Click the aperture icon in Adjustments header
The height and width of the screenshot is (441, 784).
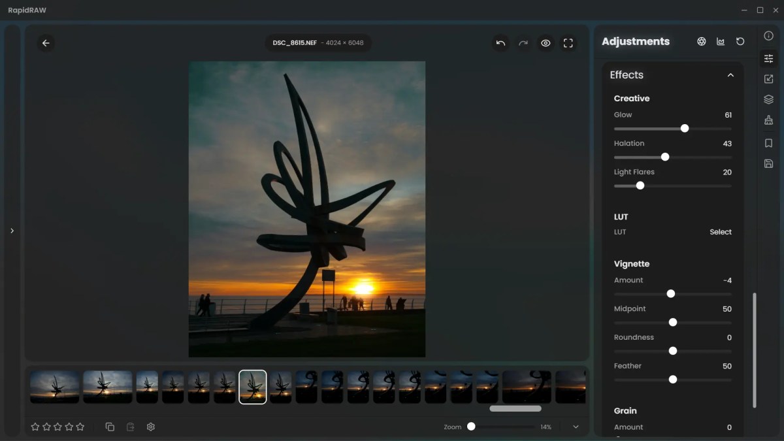coord(701,41)
